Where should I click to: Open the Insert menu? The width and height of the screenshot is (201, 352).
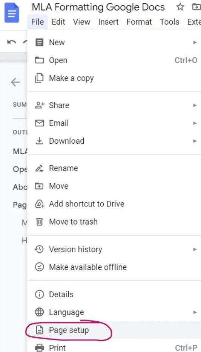tap(108, 22)
